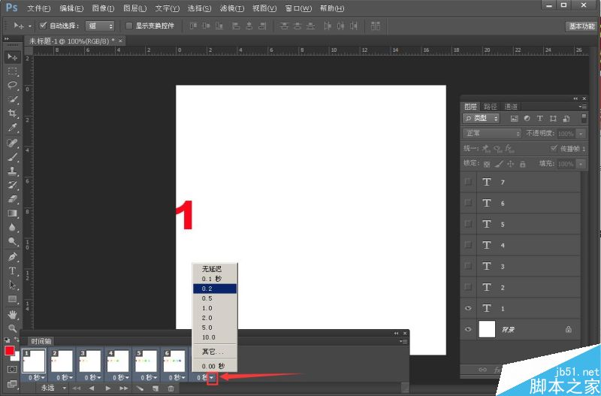Delete selected frame with trash icon
601x396 pixels.
(x=171, y=388)
